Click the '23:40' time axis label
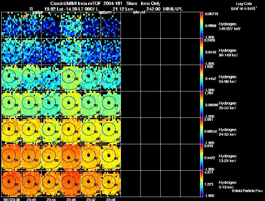The image size is (265, 201). click(x=31, y=200)
